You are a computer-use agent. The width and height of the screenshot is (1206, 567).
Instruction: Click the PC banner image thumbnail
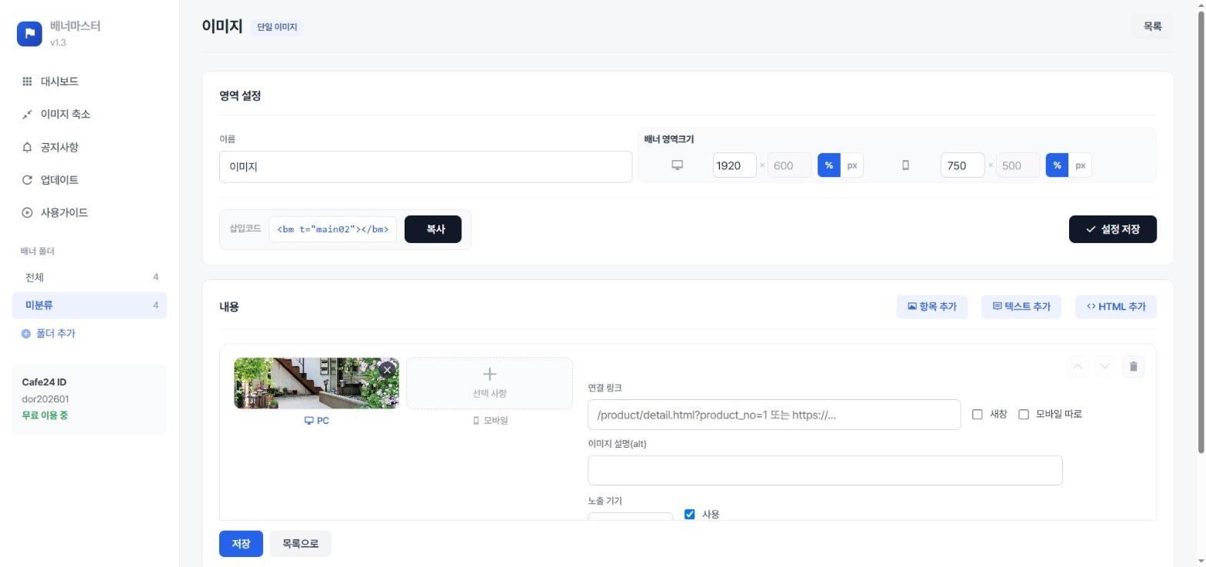click(316, 383)
